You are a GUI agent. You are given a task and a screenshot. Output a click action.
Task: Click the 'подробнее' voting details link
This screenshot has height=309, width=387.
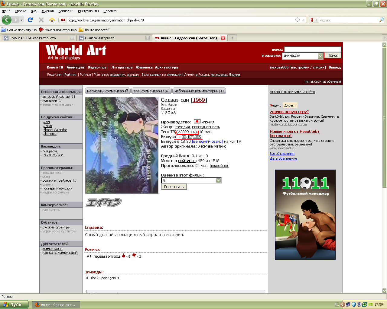coord(220,166)
